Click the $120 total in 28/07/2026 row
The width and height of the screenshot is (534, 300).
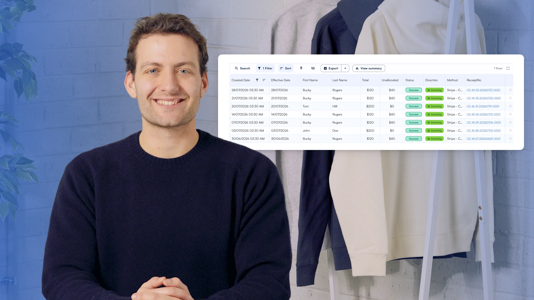[x=370, y=90]
